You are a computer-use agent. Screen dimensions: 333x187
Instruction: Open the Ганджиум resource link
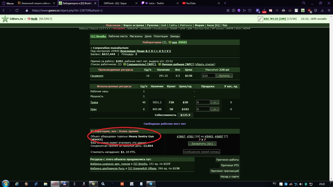click(x=97, y=76)
